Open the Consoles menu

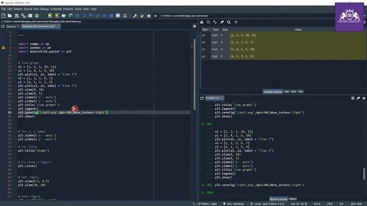coord(56,9)
